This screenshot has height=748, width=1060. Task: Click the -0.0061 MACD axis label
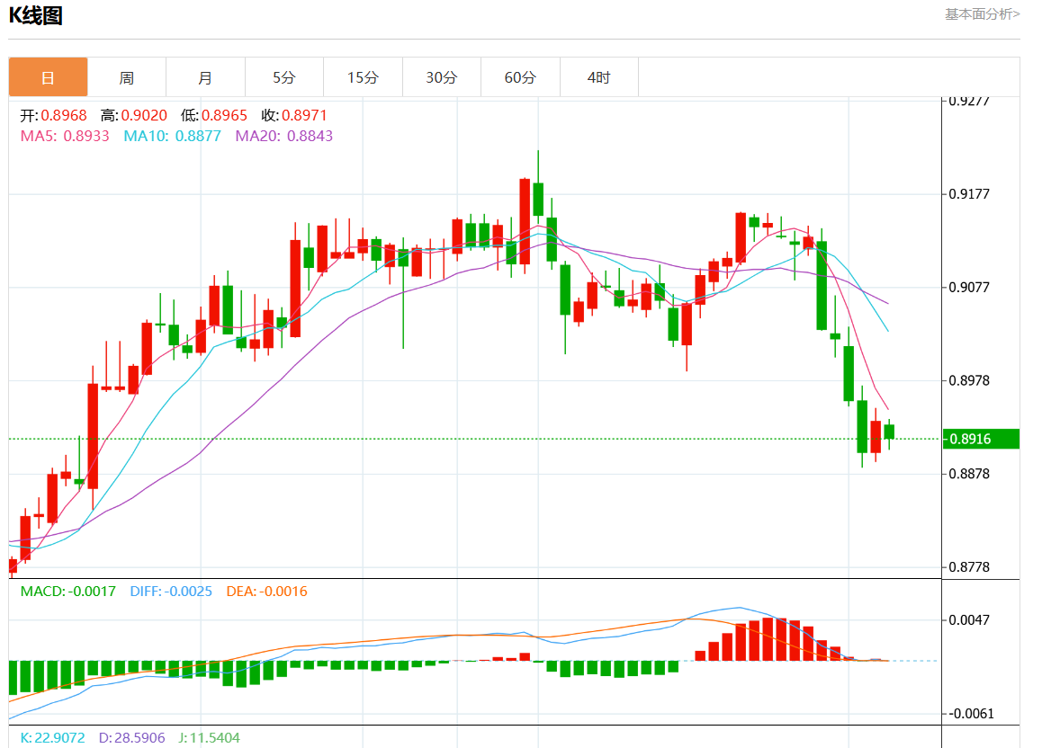972,714
